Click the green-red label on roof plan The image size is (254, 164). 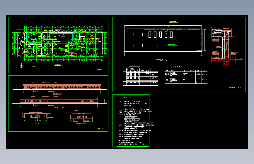point(173,45)
